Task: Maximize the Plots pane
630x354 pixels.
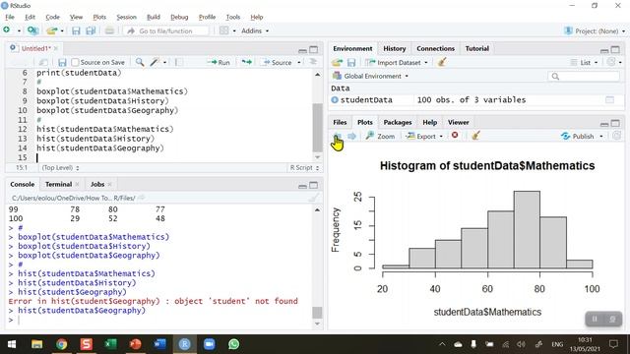Action: coord(615,123)
